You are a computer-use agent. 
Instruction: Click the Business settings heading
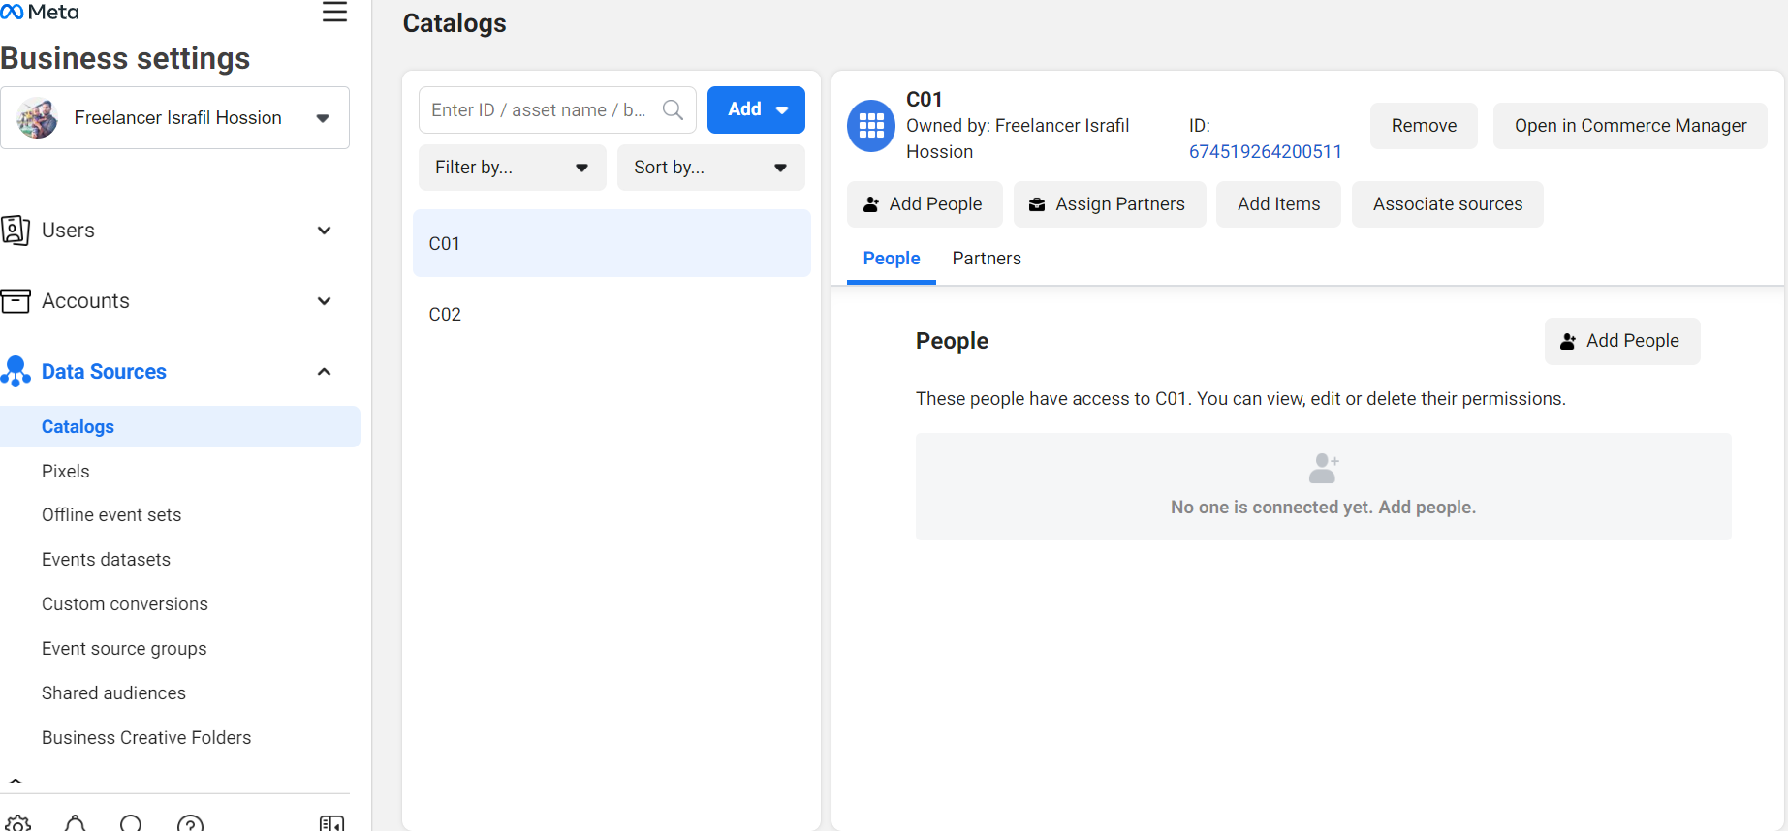(125, 58)
